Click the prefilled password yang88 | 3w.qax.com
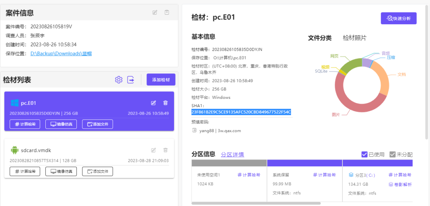The width and height of the screenshot is (430, 206). click(220, 131)
